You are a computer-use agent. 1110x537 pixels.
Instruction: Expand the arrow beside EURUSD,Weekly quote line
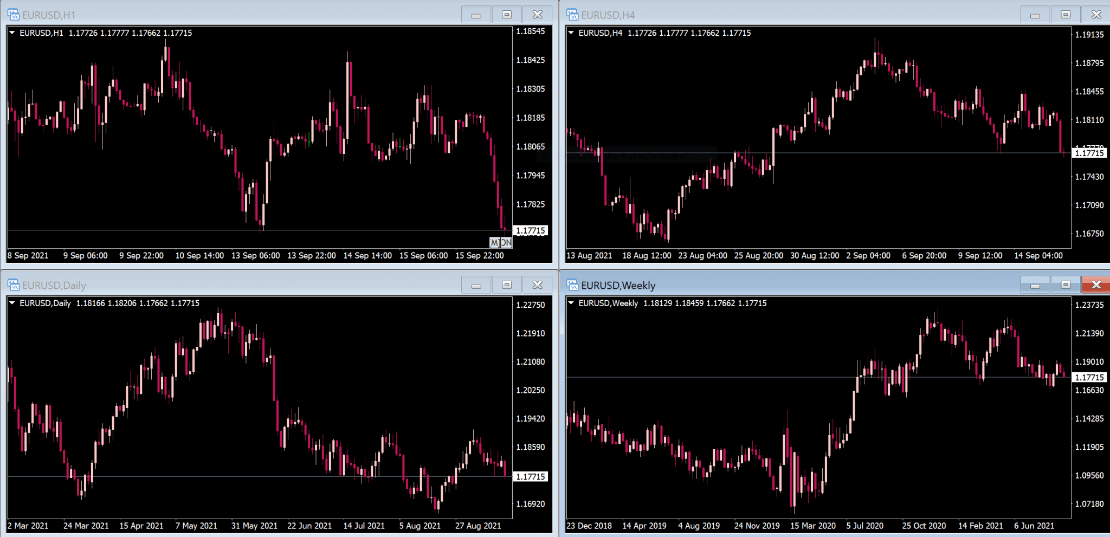pyautogui.click(x=570, y=303)
